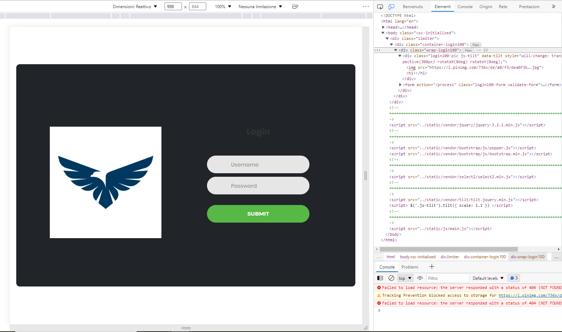The height and width of the screenshot is (332, 562).
Task: Switch to the Rete tab
Action: (x=503, y=7)
